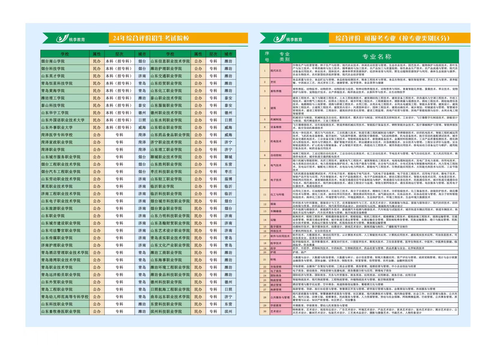Select the 学前教育 category cell
This screenshot has width=496, height=350.
pos(281,305)
